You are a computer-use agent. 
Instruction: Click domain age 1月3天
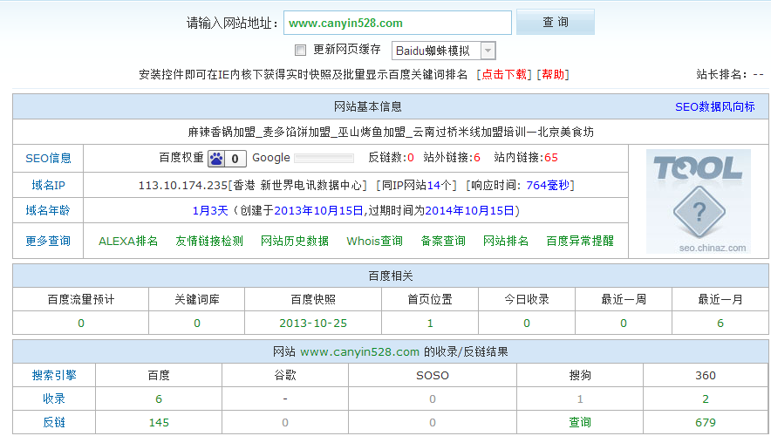210,211
